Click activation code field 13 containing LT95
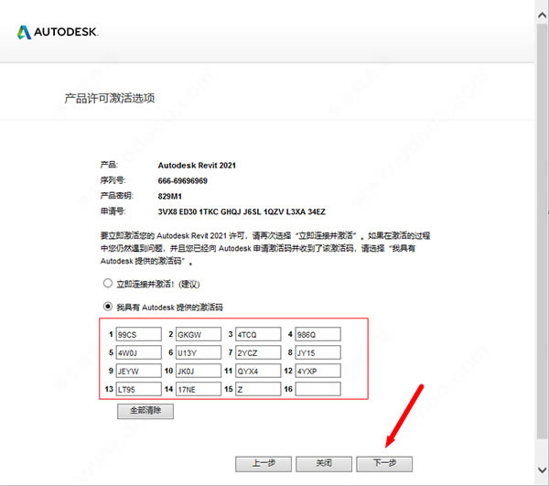The image size is (549, 486). 139,389
